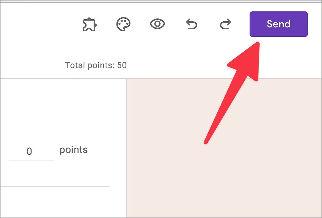Undo the last change
Viewport: 322px width, 218px height.
192,25
